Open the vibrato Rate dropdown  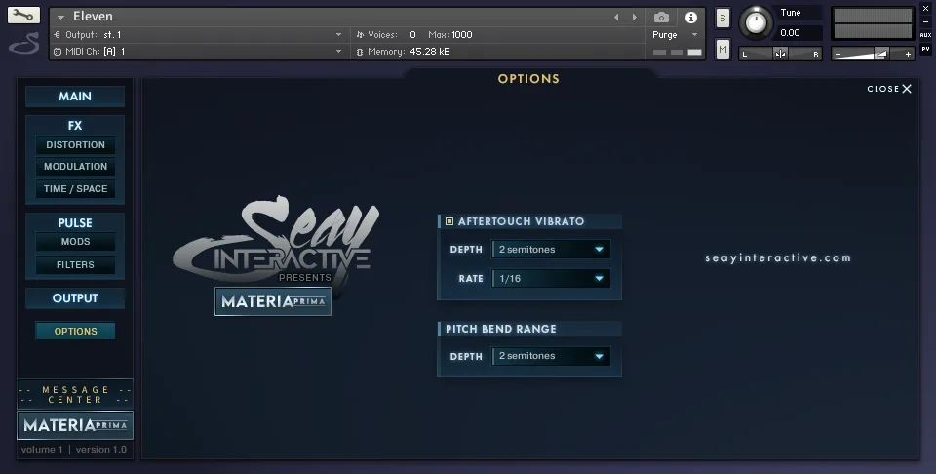(551, 279)
